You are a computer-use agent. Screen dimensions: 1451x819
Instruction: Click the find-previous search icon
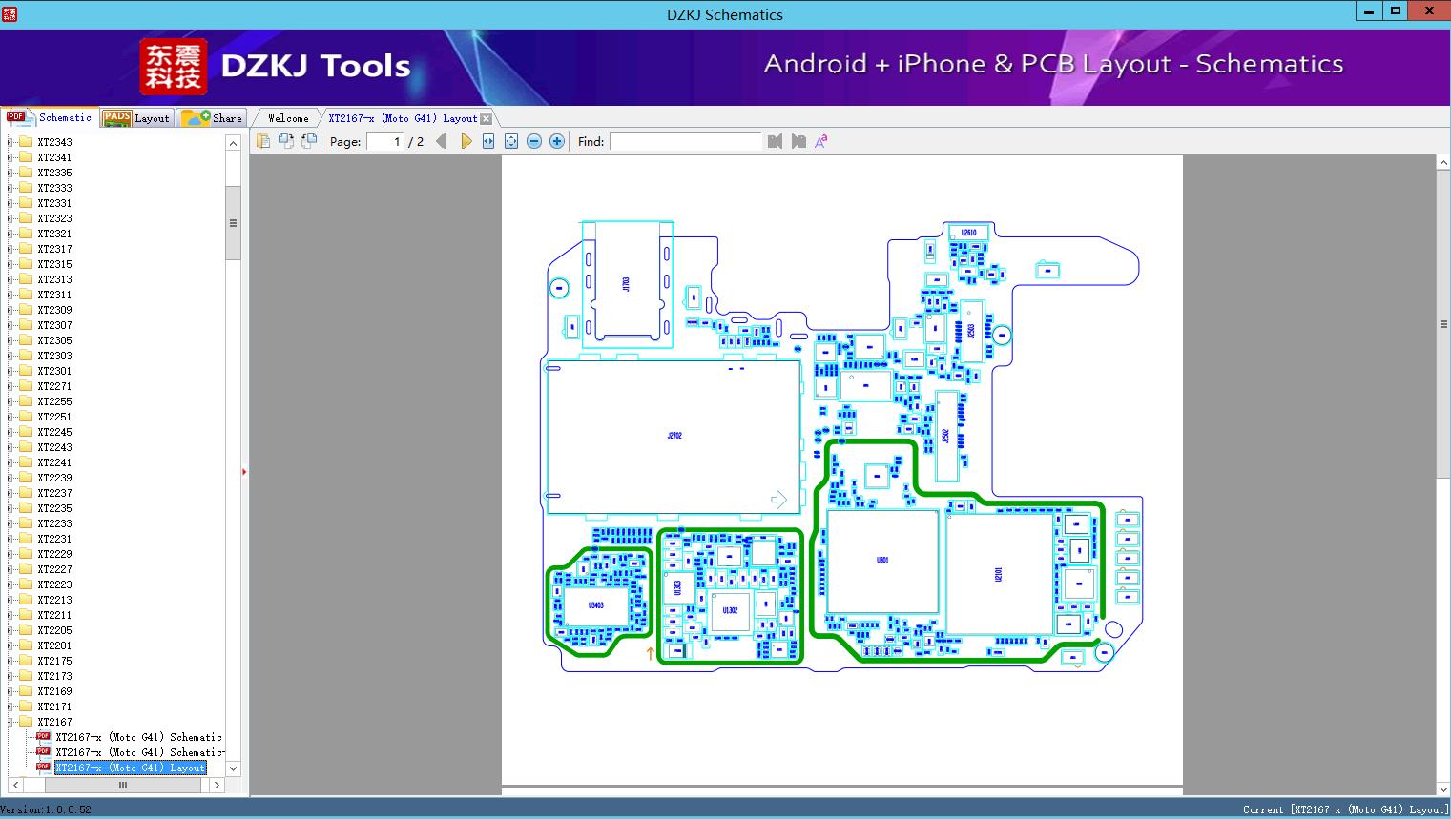click(775, 140)
